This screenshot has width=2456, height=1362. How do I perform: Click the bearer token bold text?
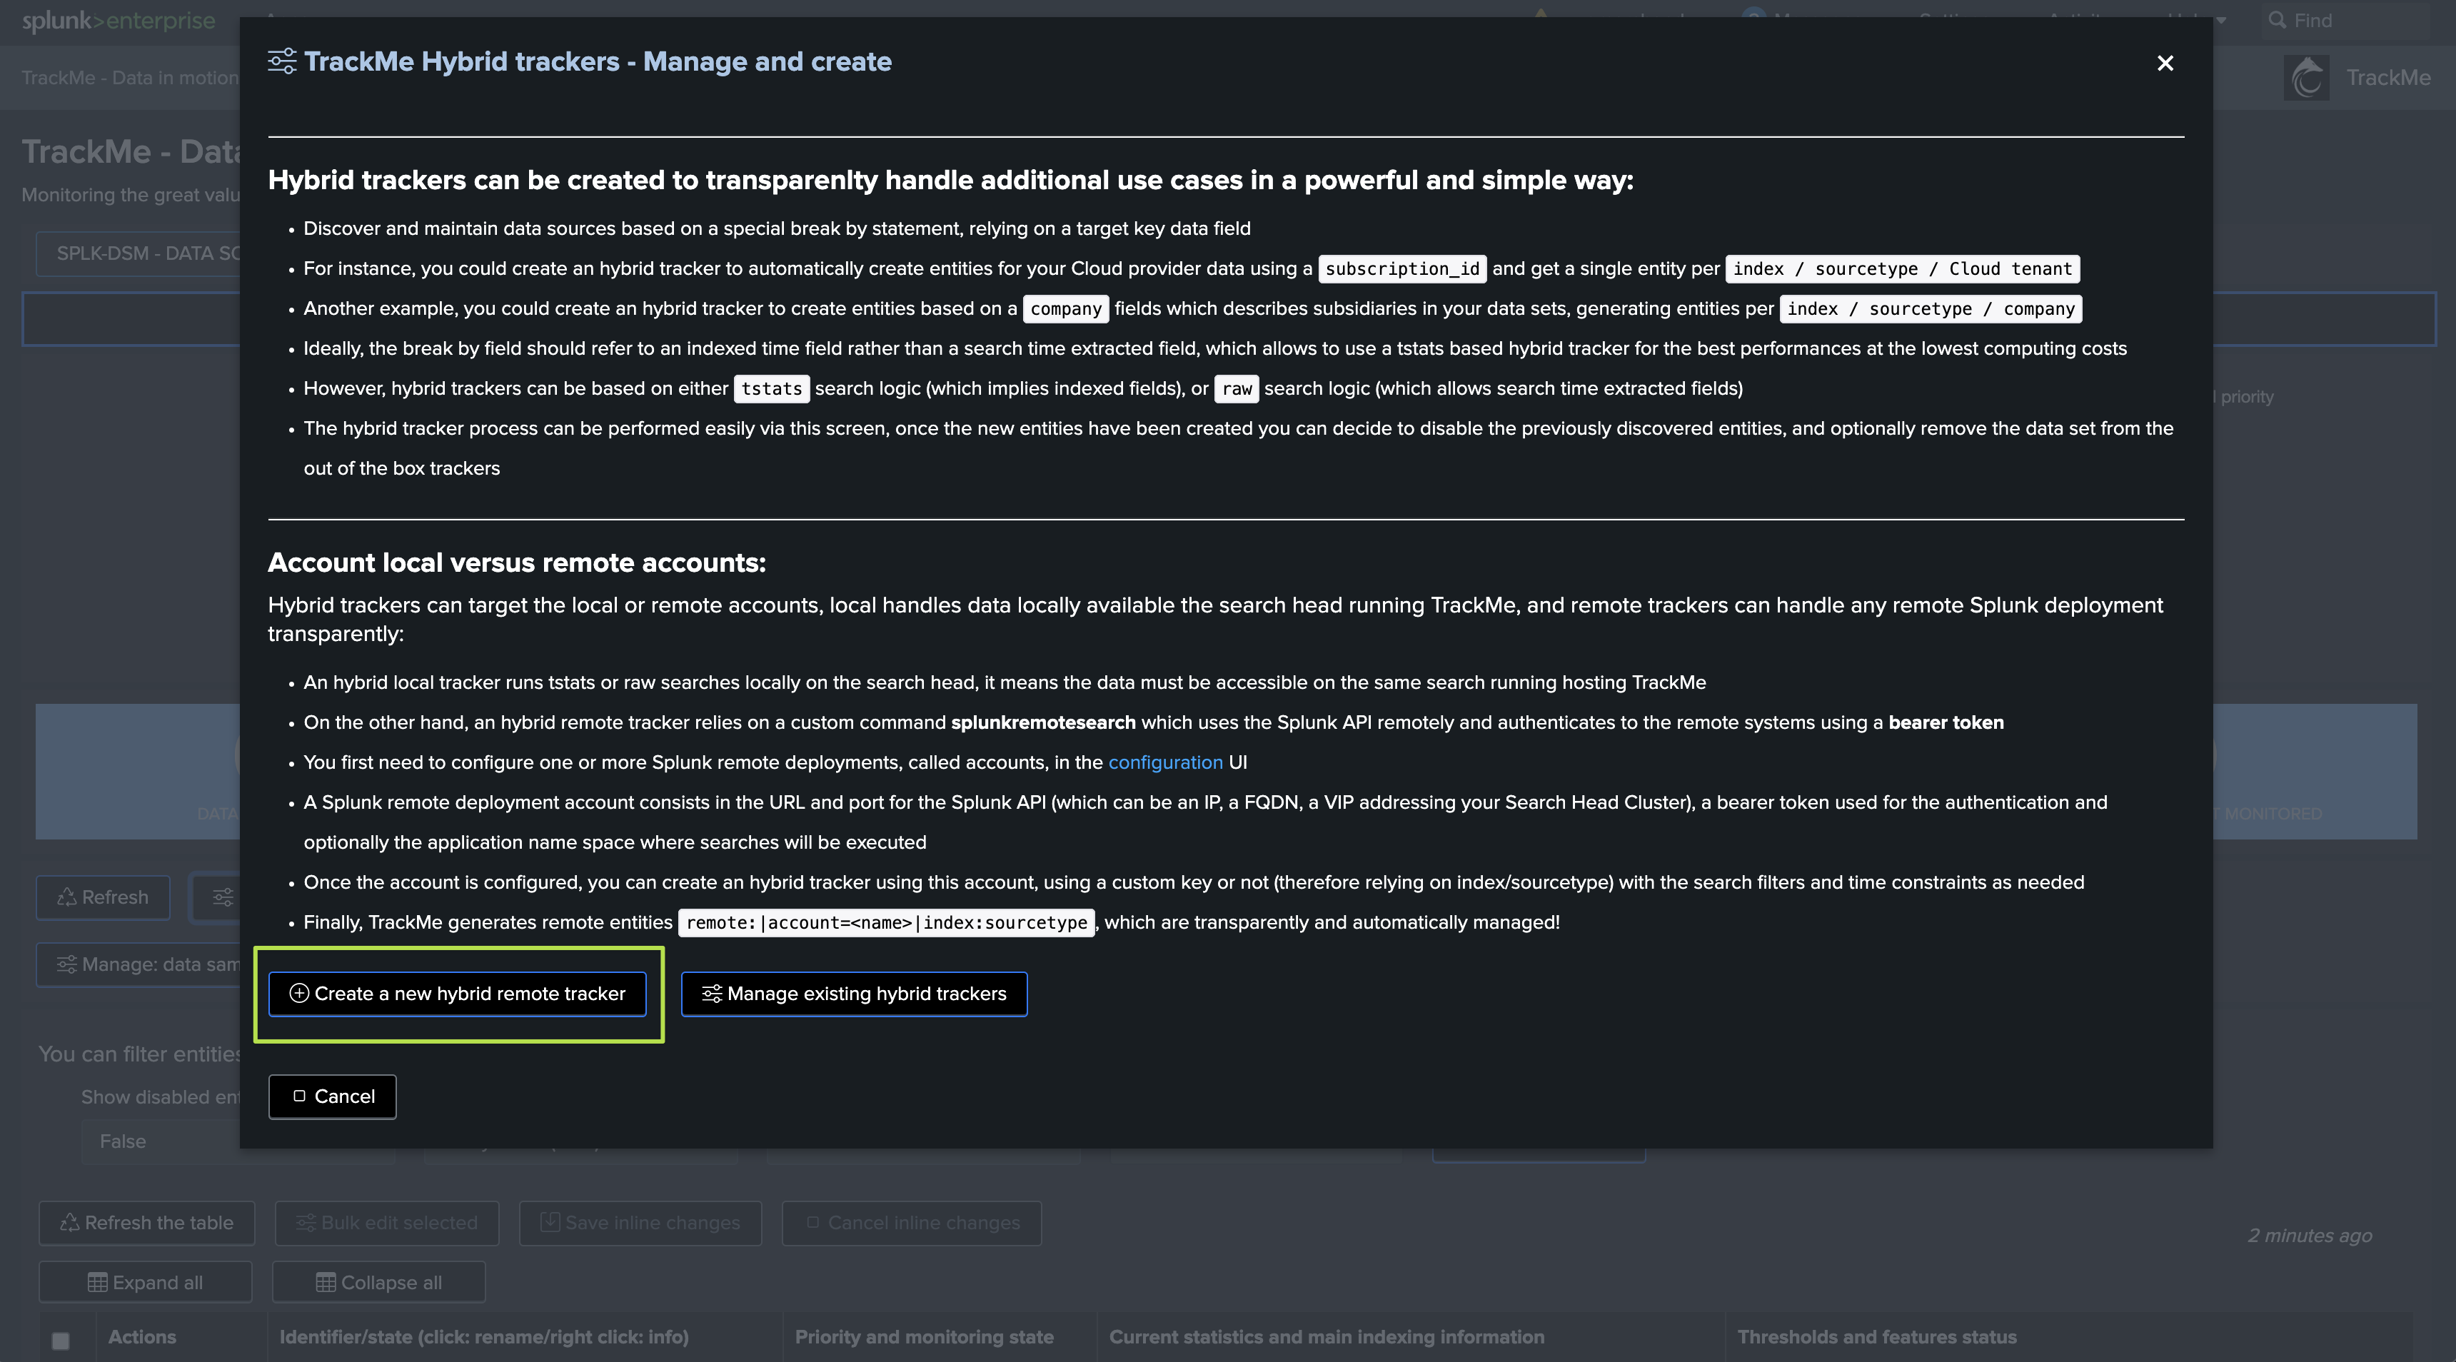pyautogui.click(x=1946, y=722)
